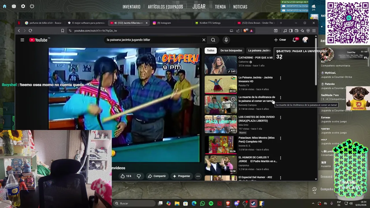
Task: Open WhatsApp from the taskbar
Action: click(202, 203)
